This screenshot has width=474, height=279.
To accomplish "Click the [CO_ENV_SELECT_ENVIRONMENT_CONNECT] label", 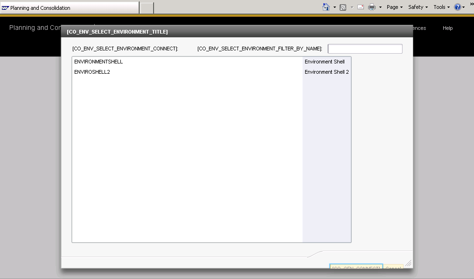I will [x=125, y=49].
